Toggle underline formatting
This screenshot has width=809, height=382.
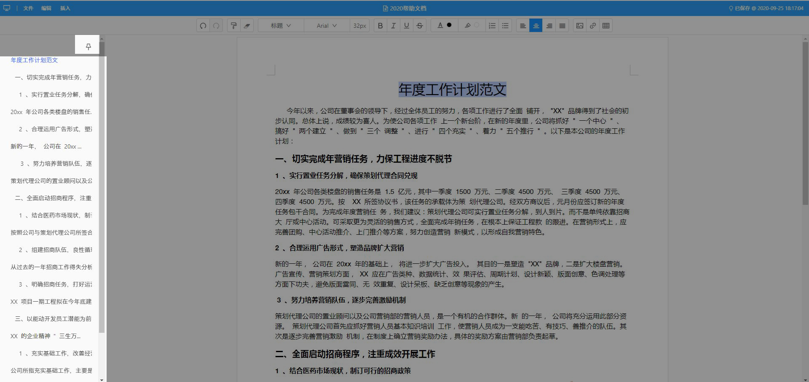[x=407, y=26]
